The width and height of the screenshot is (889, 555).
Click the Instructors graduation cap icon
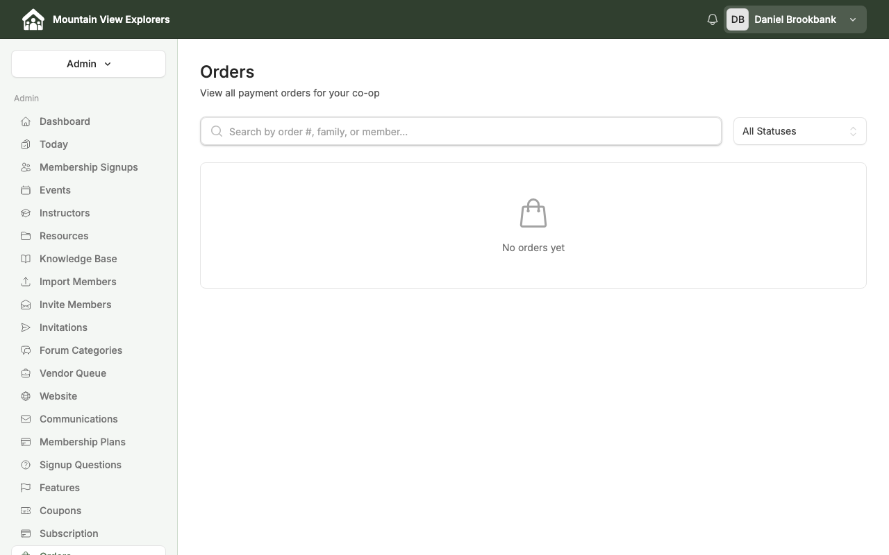point(26,213)
